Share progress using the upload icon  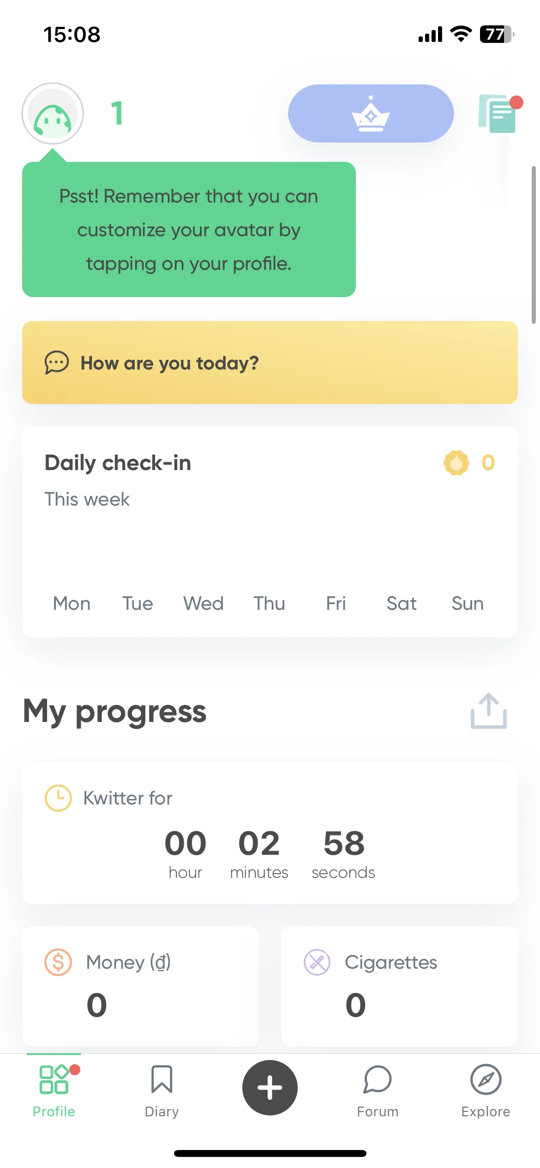[x=488, y=711]
